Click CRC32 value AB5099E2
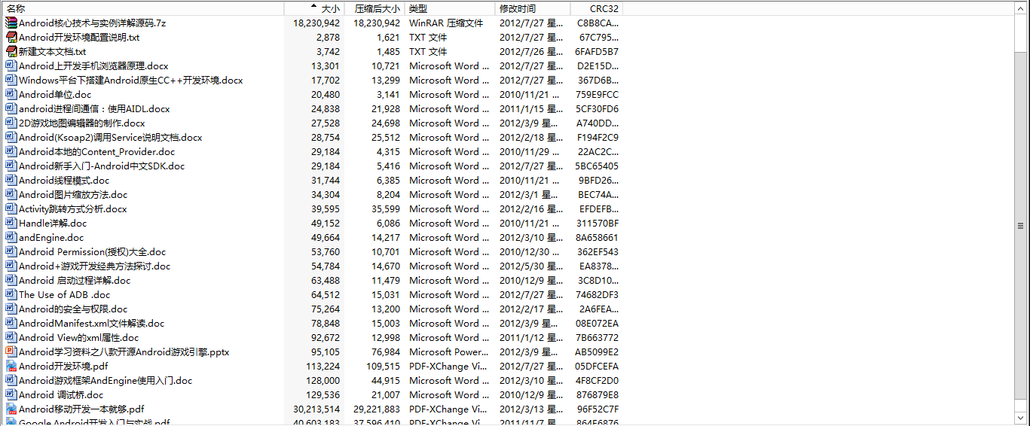1030x426 pixels. (597, 351)
